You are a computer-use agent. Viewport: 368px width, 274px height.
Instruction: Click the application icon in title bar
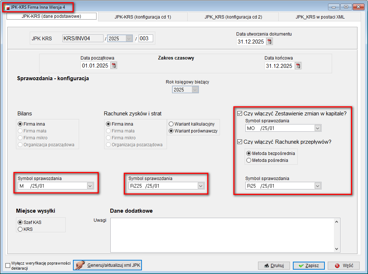(x=7, y=7)
